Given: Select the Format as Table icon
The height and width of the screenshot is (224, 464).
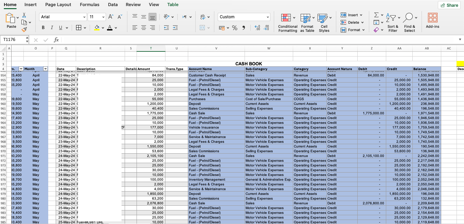Looking at the screenshot, I should pyautogui.click(x=307, y=20).
